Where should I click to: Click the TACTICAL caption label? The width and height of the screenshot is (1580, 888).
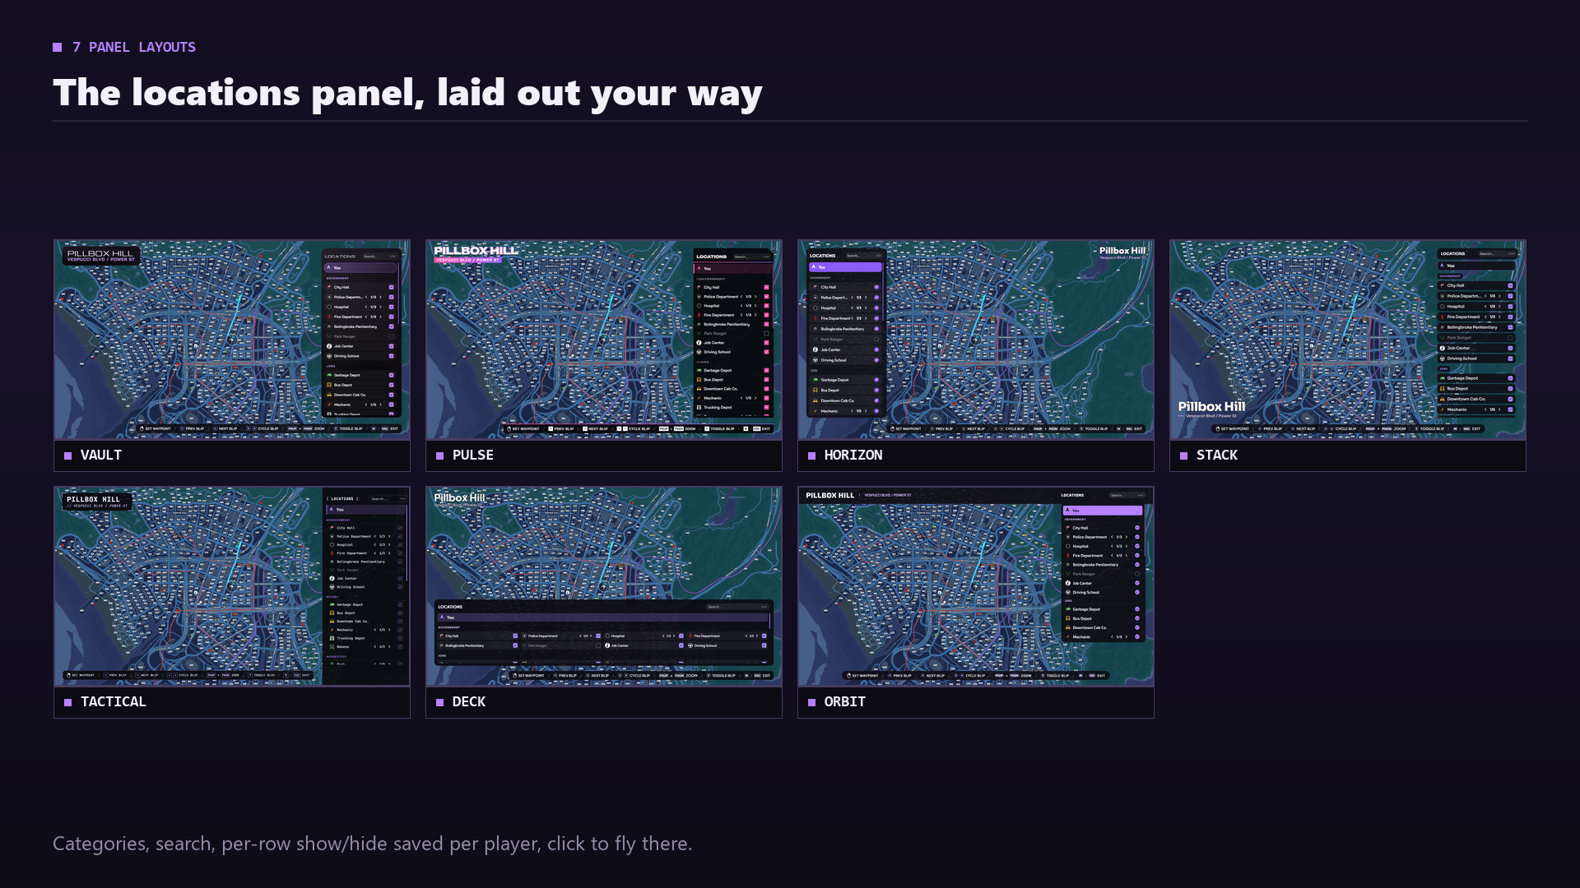[x=114, y=701]
